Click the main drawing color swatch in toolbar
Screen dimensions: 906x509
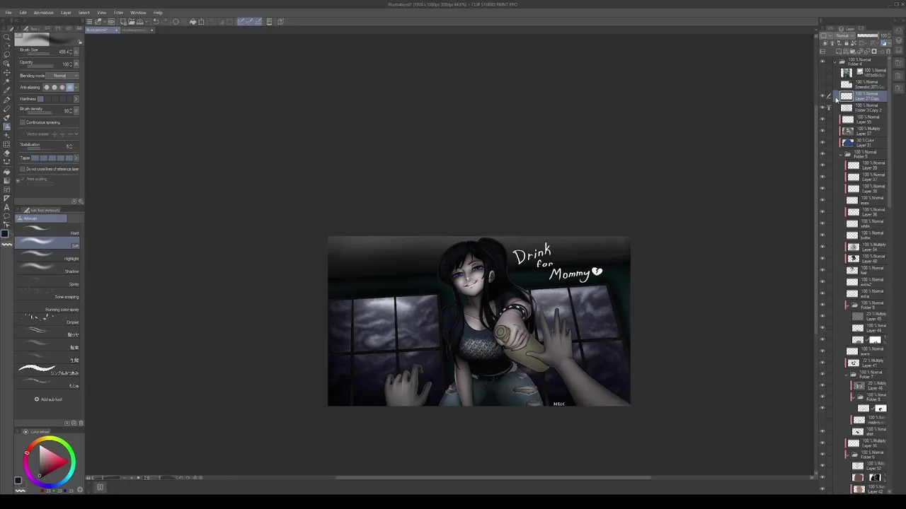pos(4,233)
